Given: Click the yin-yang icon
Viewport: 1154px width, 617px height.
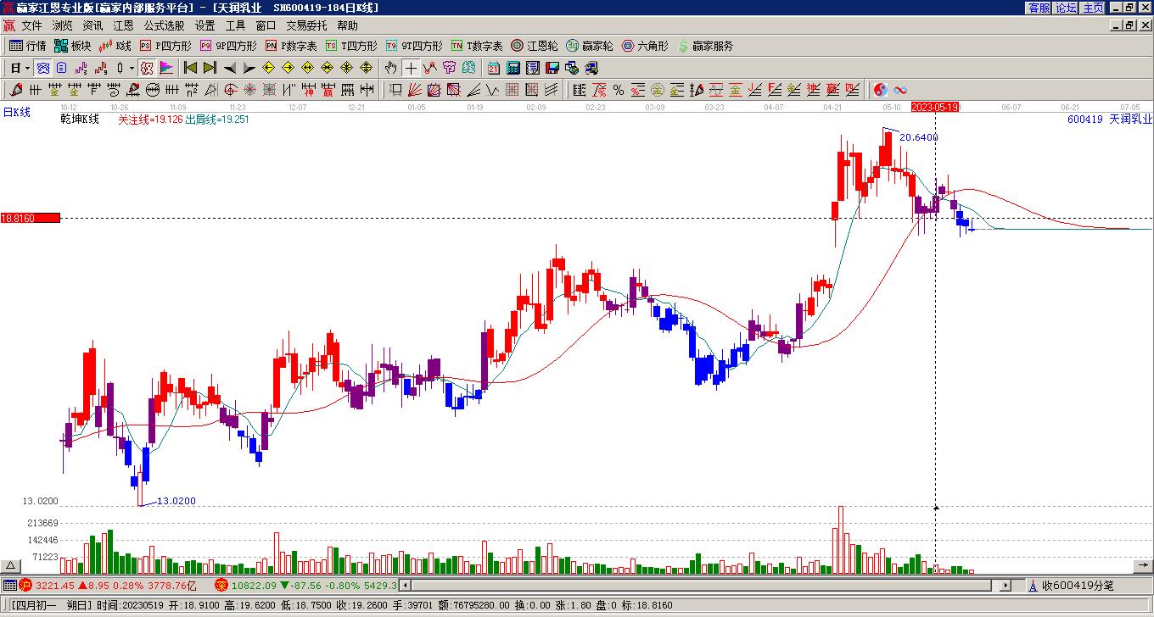Looking at the screenshot, I should [x=881, y=90].
